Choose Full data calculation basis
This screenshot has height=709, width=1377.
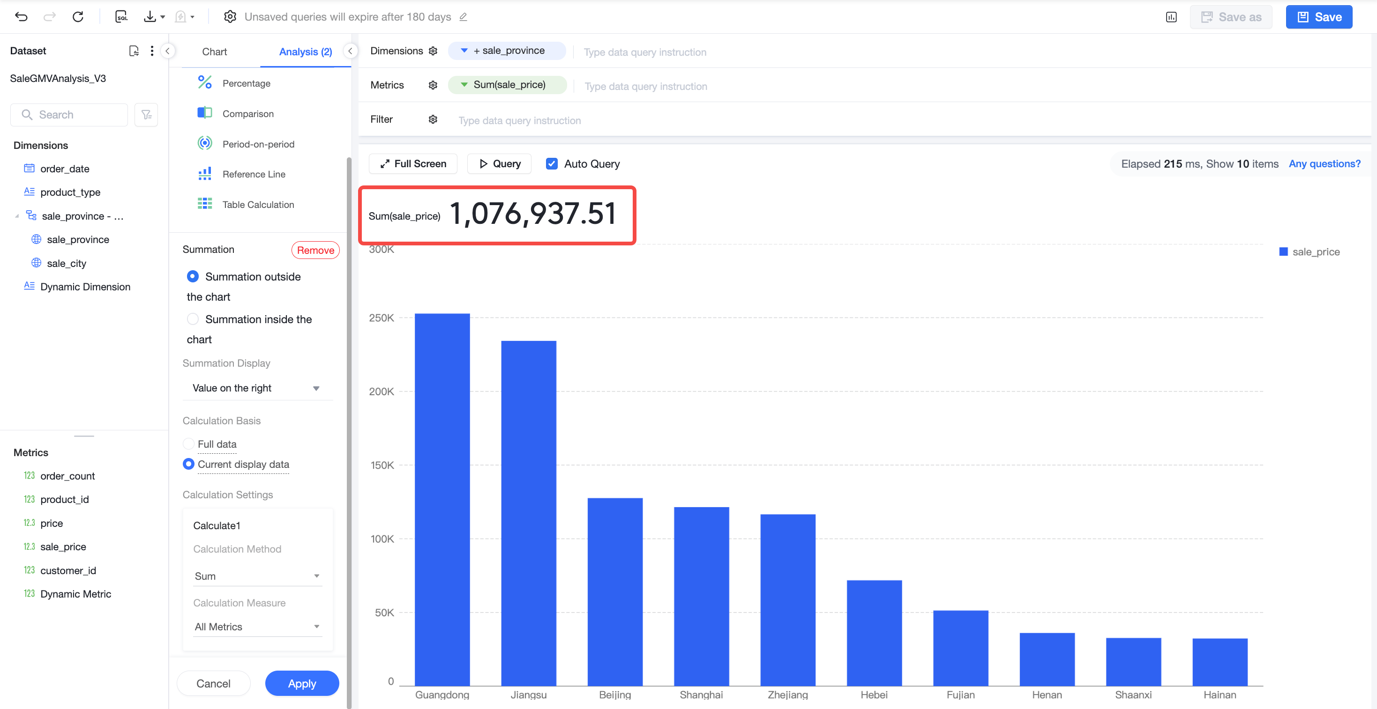[188, 444]
